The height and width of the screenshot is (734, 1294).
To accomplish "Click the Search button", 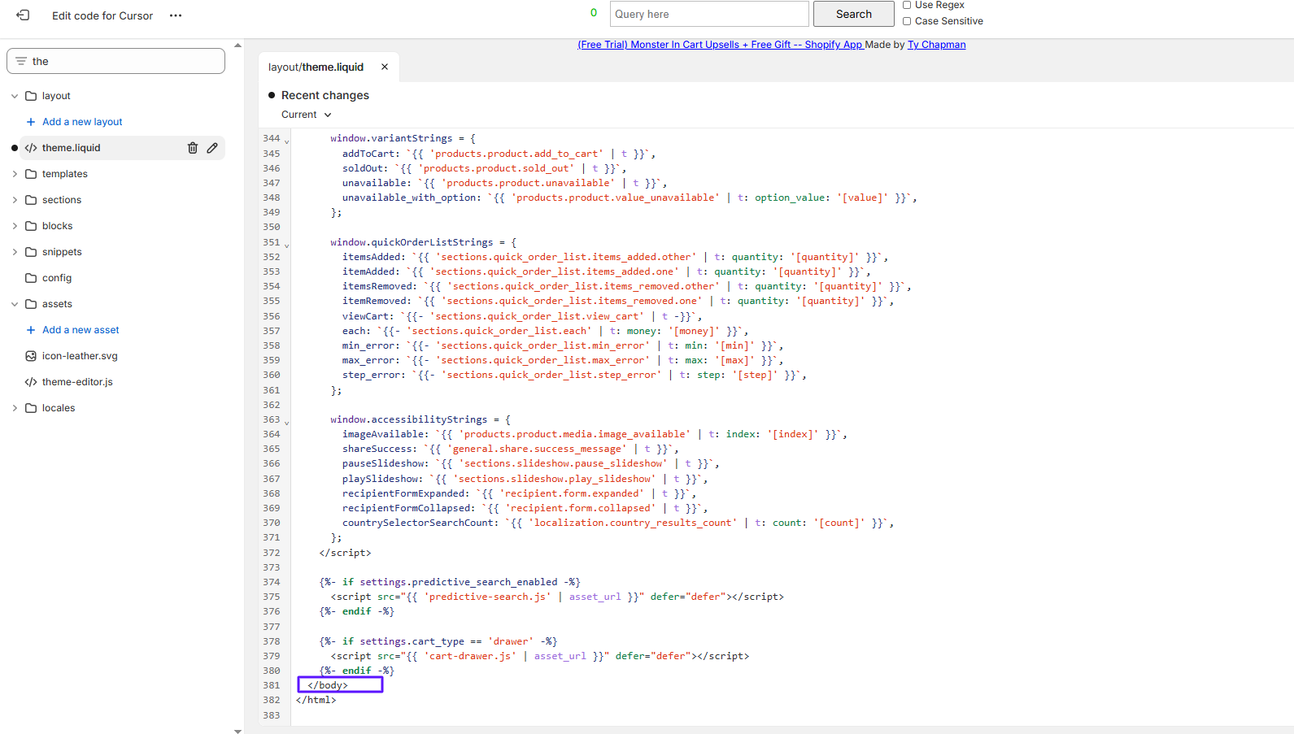I will pos(853,14).
